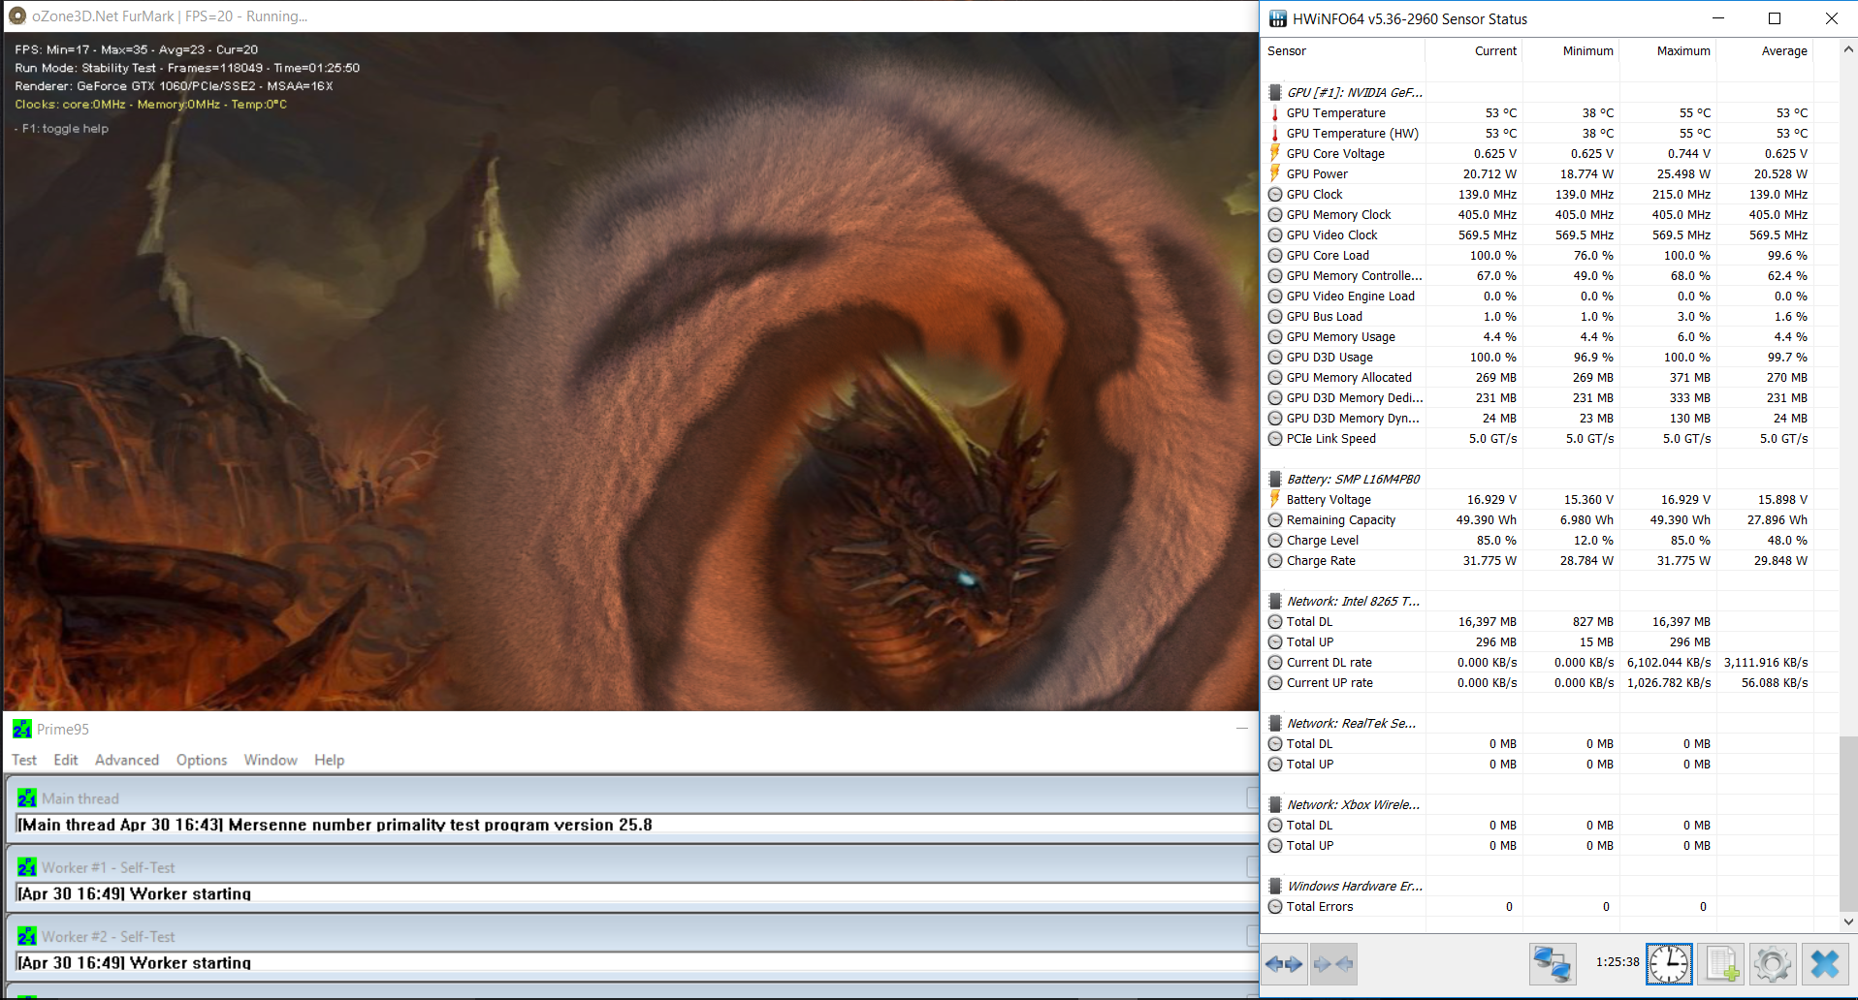
Task: Click the 'F1: toggle help' text in FurMark
Action: click(x=65, y=129)
